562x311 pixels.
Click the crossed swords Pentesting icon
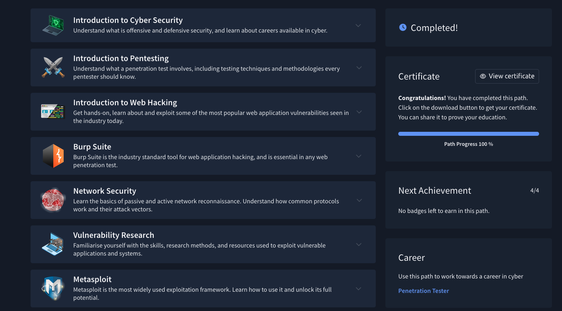click(53, 68)
